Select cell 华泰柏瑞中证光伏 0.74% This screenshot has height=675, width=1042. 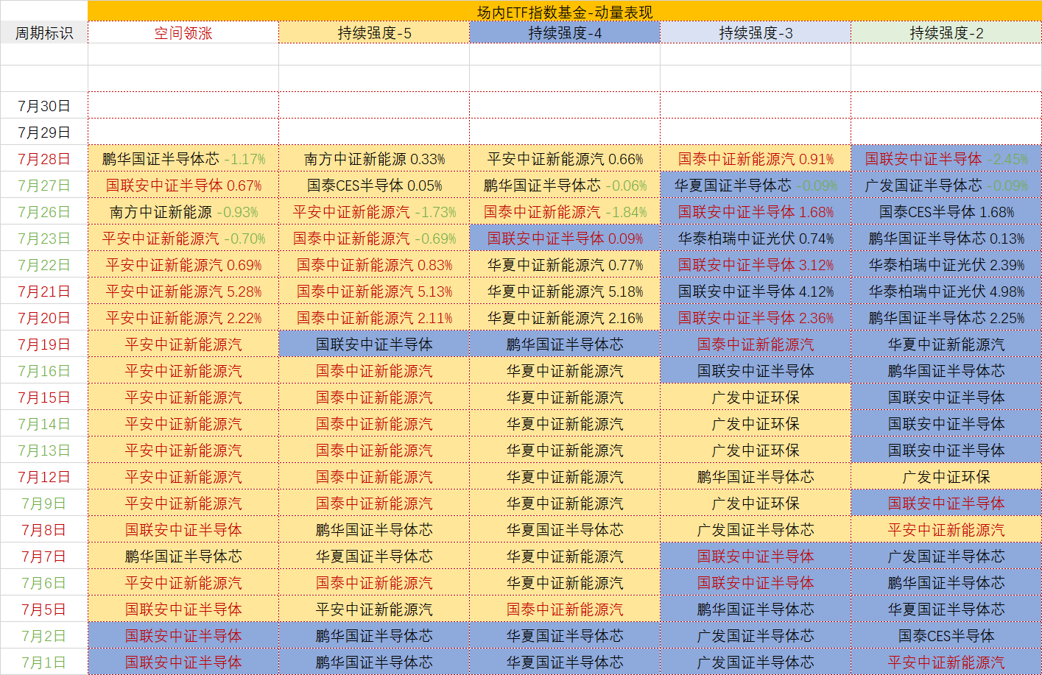[x=756, y=238]
